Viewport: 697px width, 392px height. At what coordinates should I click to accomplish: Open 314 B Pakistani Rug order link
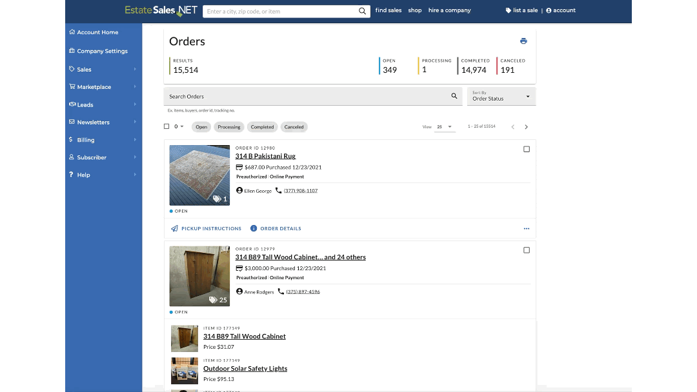coord(265,156)
